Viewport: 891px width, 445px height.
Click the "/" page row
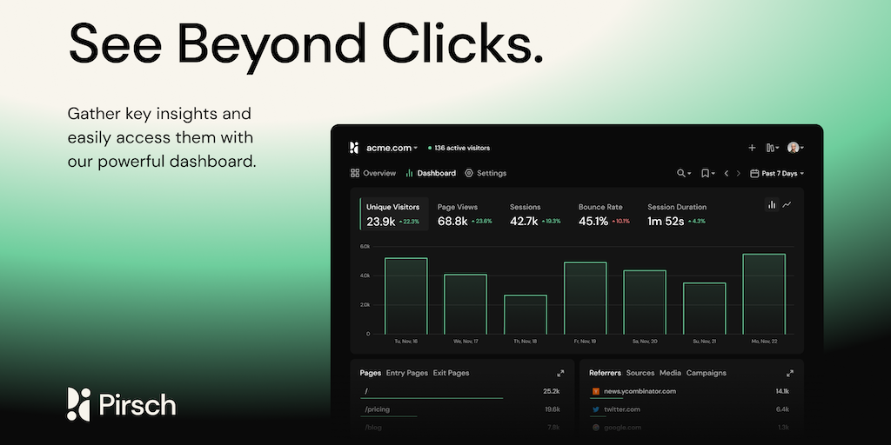click(x=461, y=392)
